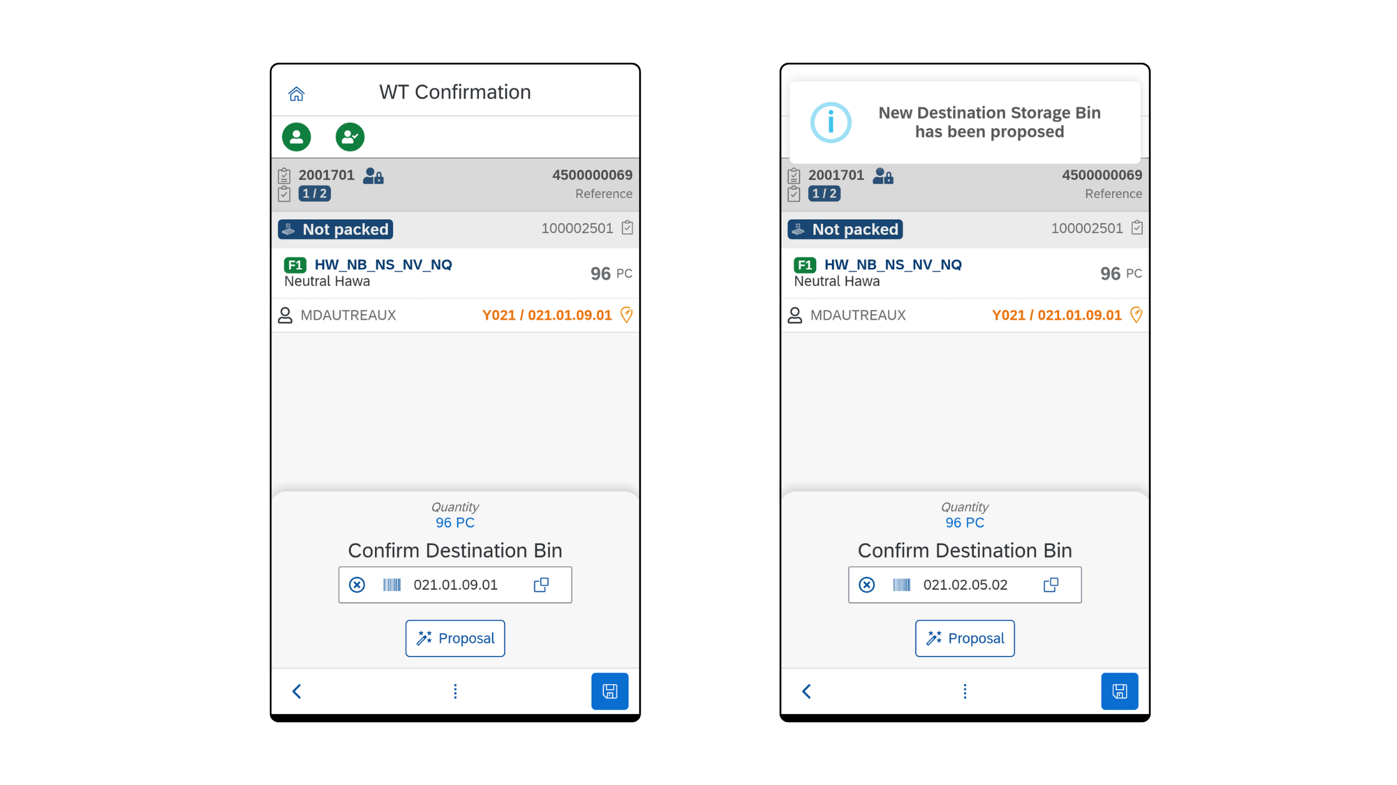The image size is (1397, 785).
Task: Tap the orange location pin on left screen
Action: [627, 315]
